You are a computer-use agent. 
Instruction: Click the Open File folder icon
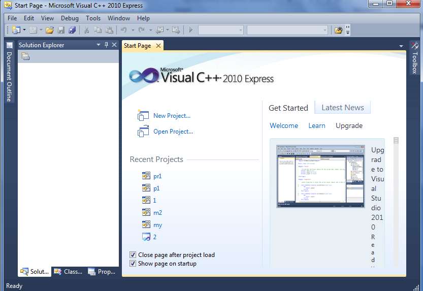coord(50,30)
